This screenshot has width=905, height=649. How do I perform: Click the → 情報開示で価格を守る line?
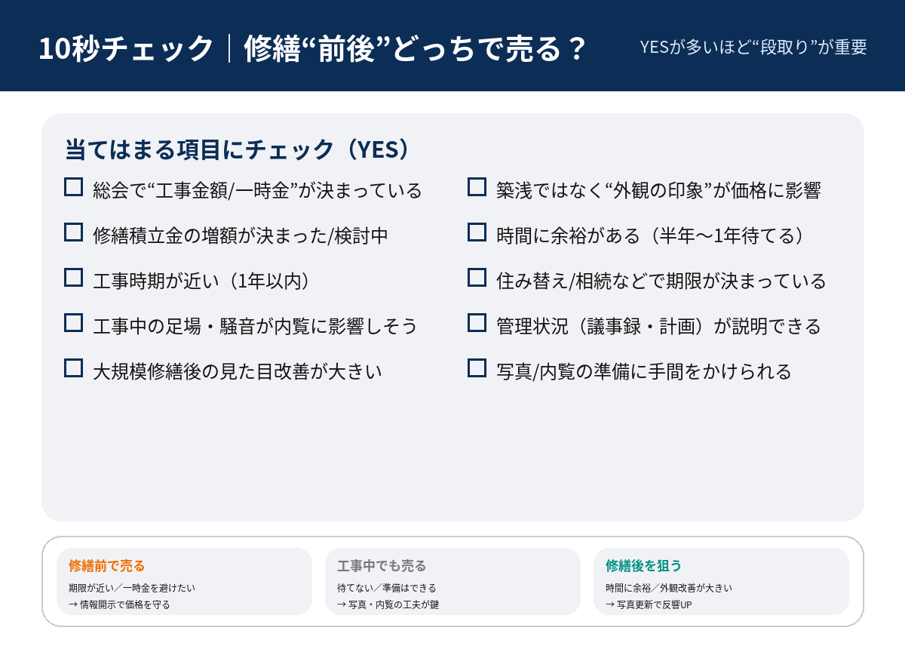tap(119, 604)
